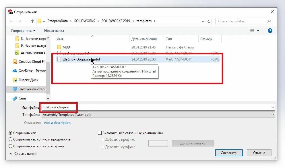Click the Шаблон сборки file icon

[59, 59]
